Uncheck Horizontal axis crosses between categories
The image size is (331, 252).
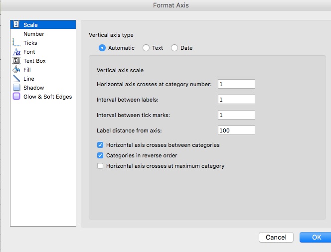100,145
